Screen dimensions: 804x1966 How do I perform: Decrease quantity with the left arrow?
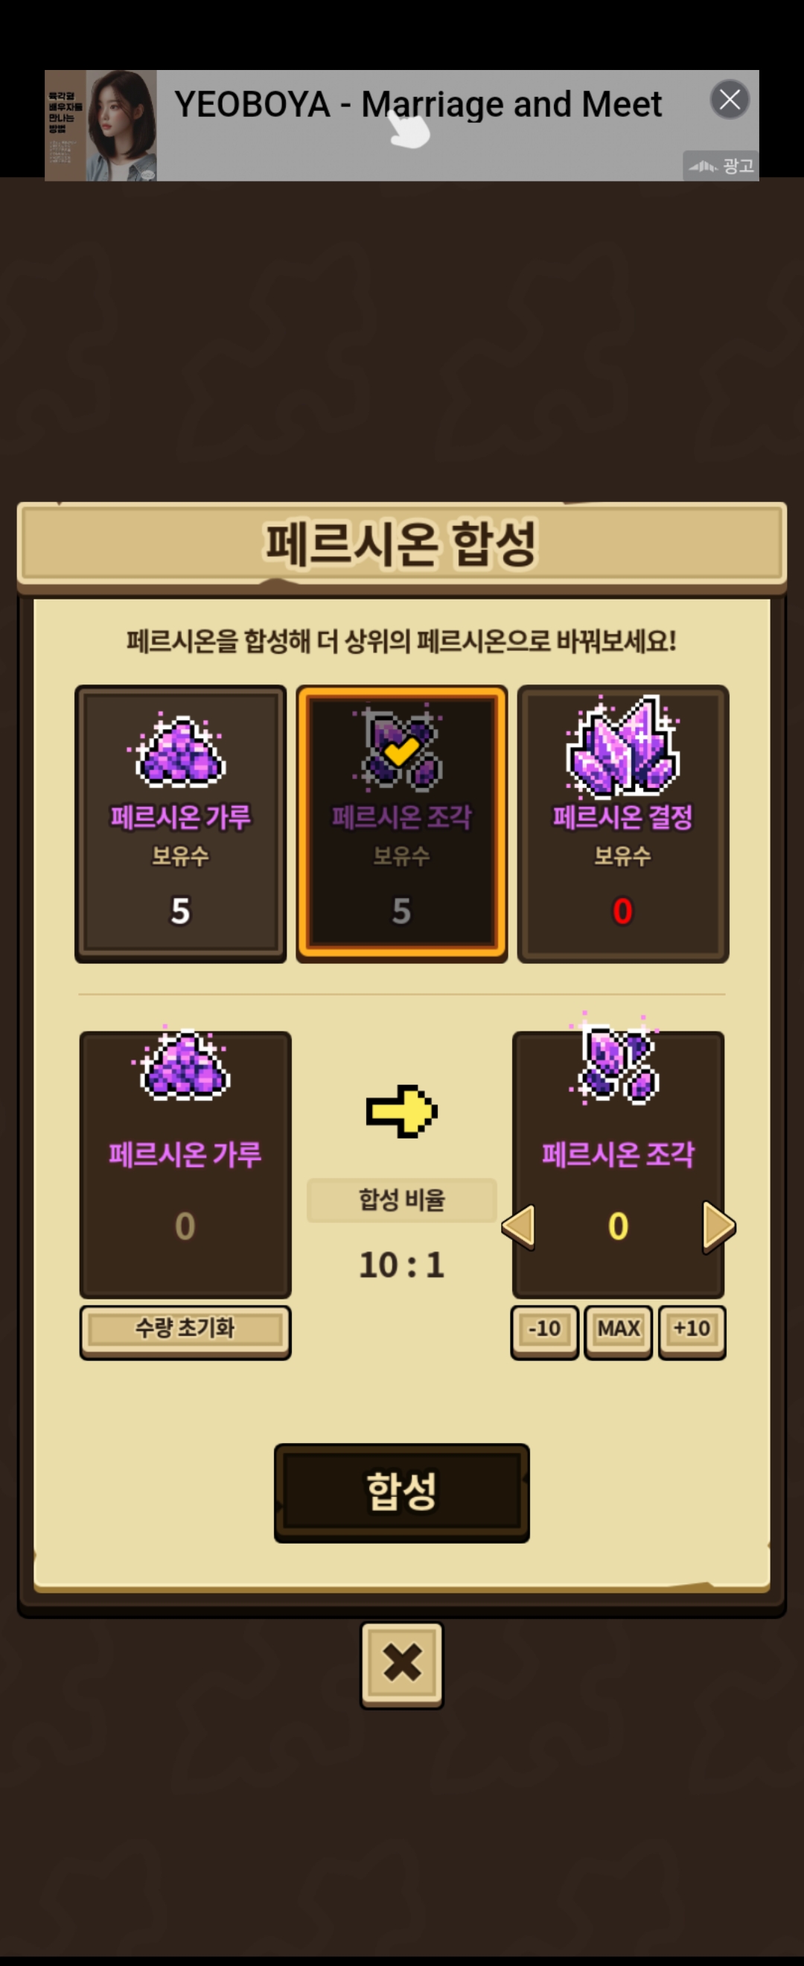click(519, 1227)
